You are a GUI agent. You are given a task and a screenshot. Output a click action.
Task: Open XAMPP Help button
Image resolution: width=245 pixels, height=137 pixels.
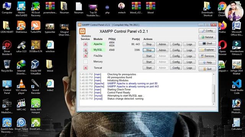coord(207,62)
